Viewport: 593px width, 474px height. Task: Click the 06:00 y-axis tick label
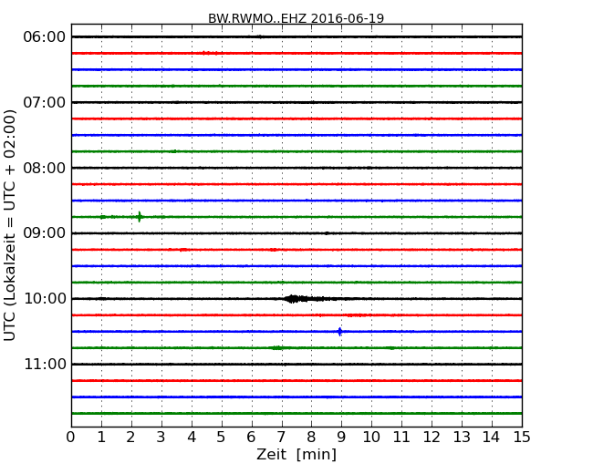[x=45, y=37]
